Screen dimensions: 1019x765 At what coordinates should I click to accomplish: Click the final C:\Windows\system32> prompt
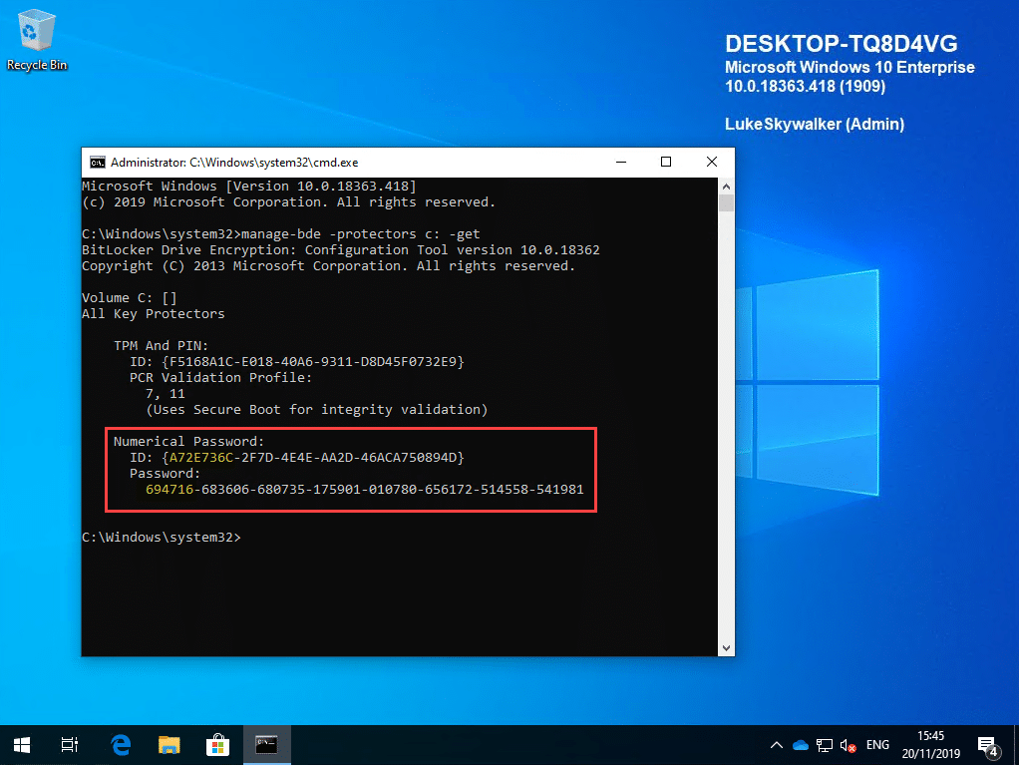pyautogui.click(x=162, y=538)
